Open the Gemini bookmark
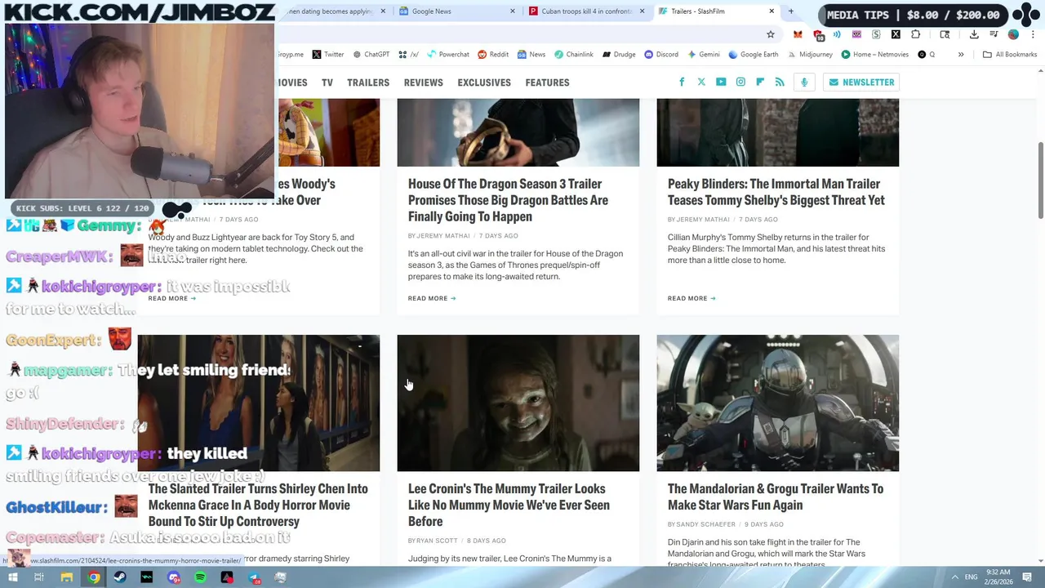 click(704, 55)
